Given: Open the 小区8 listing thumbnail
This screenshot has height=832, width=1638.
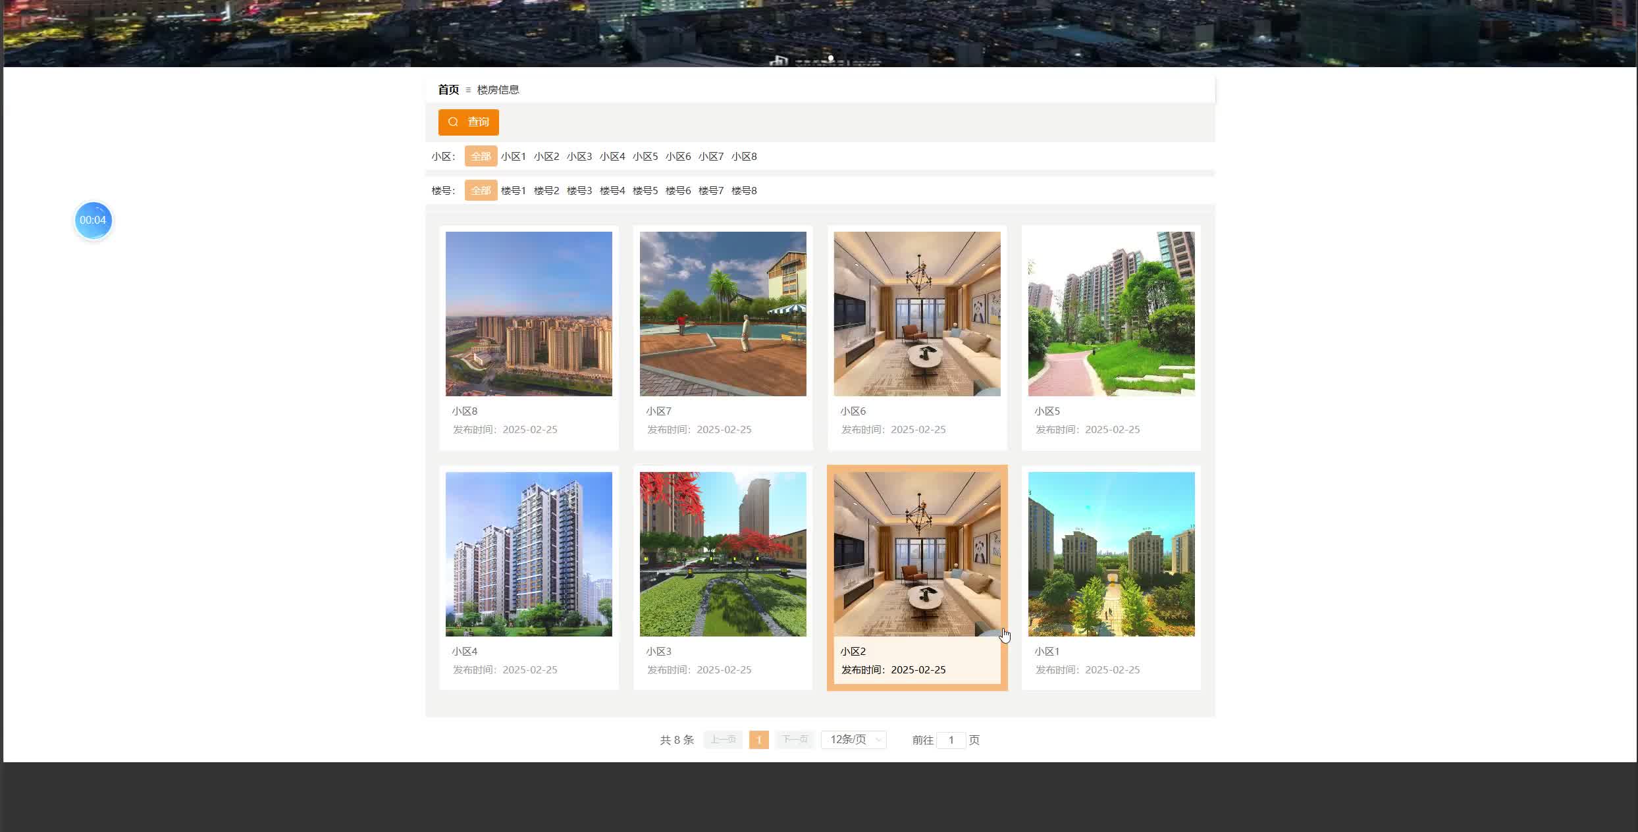Looking at the screenshot, I should click(x=528, y=313).
